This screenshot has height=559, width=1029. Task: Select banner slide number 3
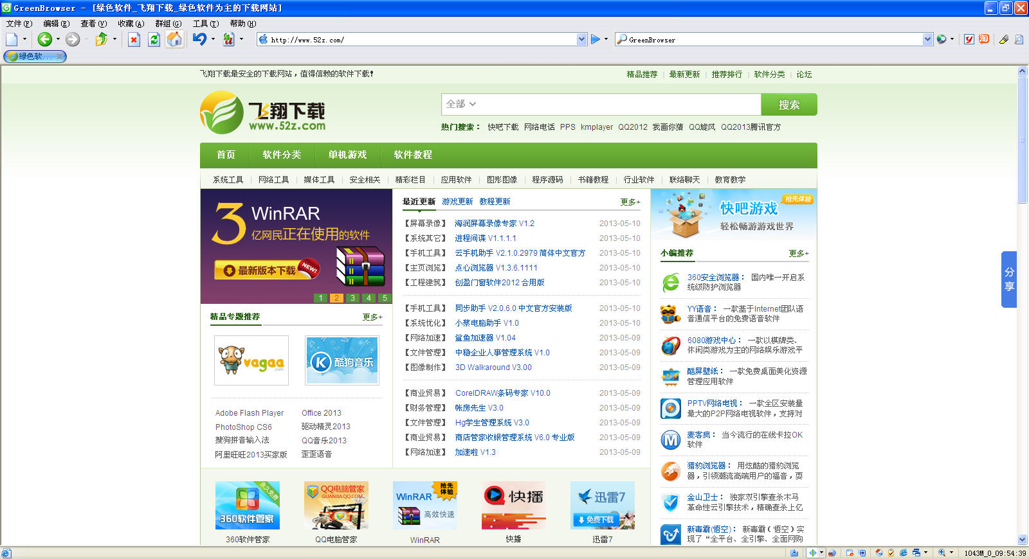point(352,298)
